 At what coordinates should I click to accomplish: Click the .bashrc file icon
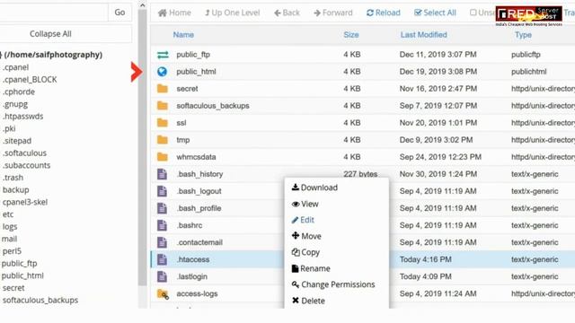[162, 225]
